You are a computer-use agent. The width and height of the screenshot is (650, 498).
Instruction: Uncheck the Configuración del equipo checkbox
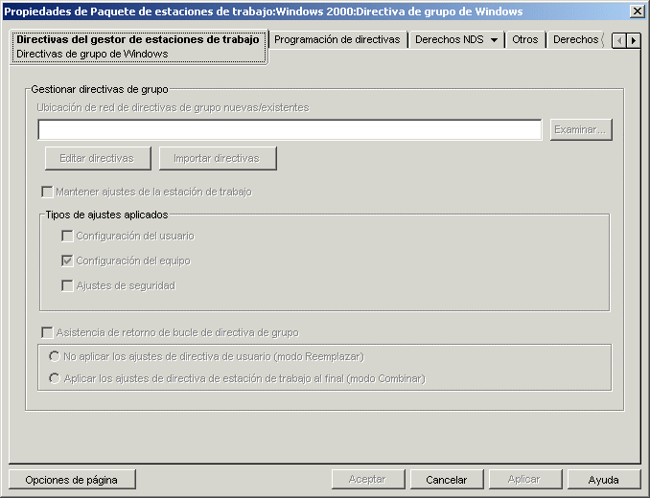pos(67,260)
